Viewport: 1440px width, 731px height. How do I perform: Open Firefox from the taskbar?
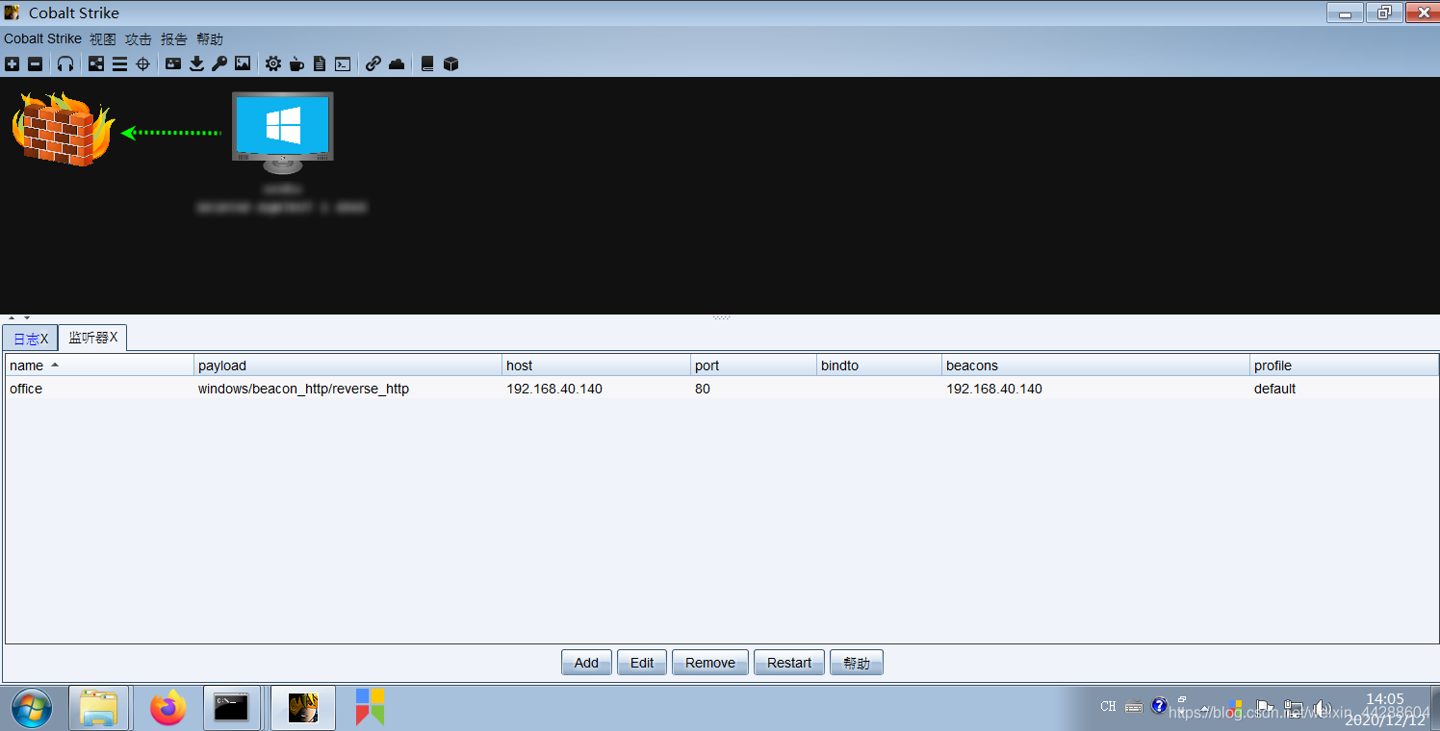[x=168, y=709]
